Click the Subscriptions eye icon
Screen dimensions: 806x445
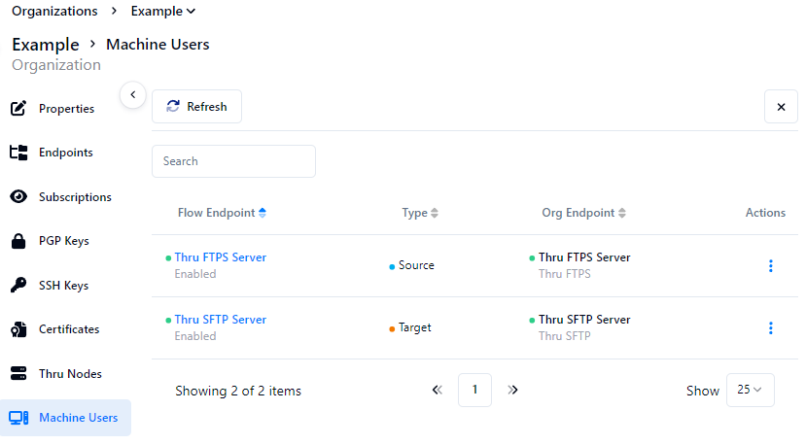pyautogui.click(x=18, y=196)
